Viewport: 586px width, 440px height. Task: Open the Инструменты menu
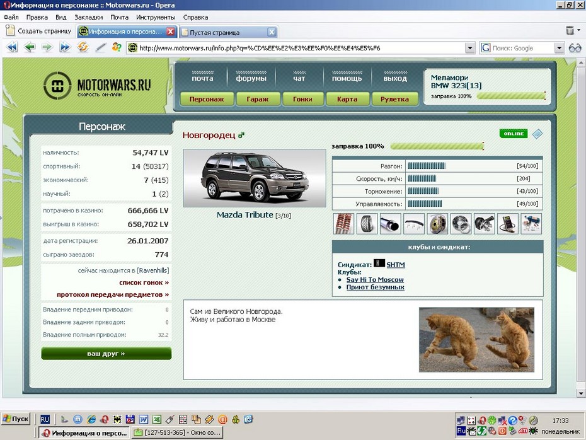point(156,17)
